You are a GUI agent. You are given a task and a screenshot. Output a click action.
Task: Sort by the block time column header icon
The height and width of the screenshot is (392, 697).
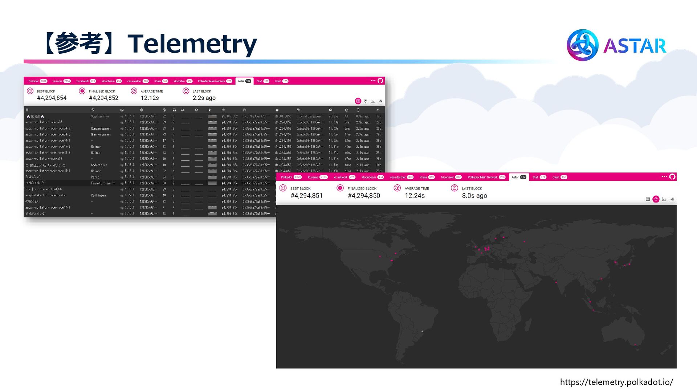pos(330,110)
